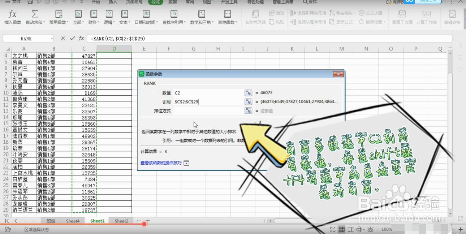This screenshot has width=466, height=234.
Task: Click the eye protection mode icon
Action: (370, 229)
